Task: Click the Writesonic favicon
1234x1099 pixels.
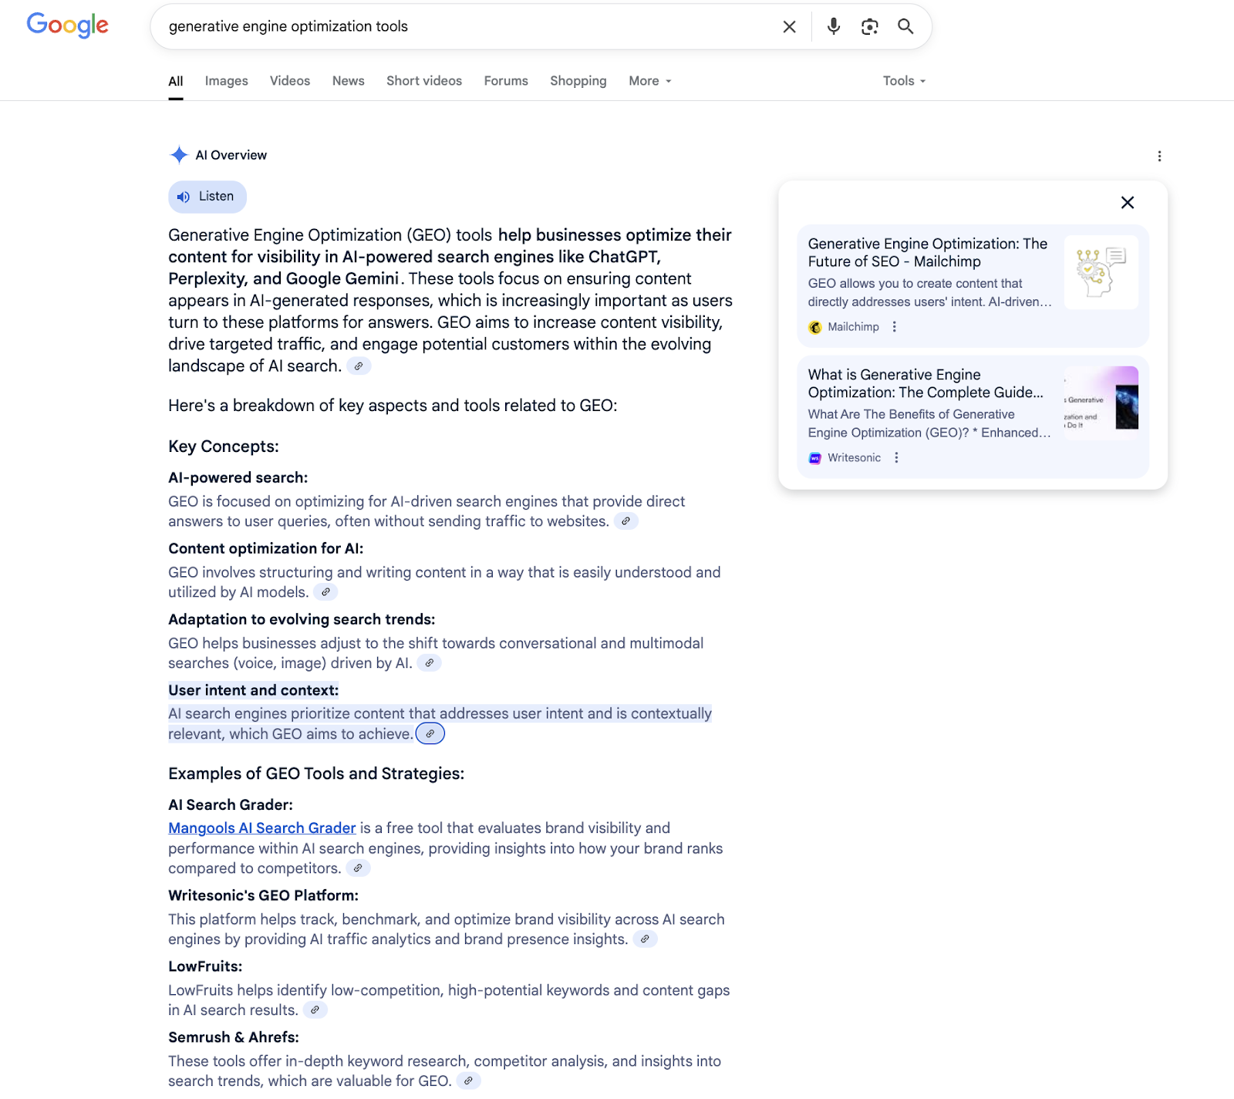Action: (815, 458)
